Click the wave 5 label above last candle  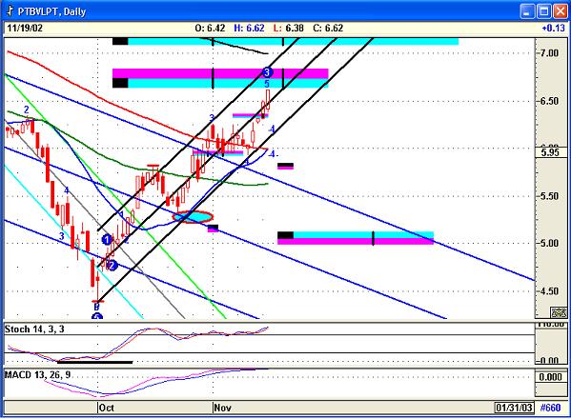[267, 85]
